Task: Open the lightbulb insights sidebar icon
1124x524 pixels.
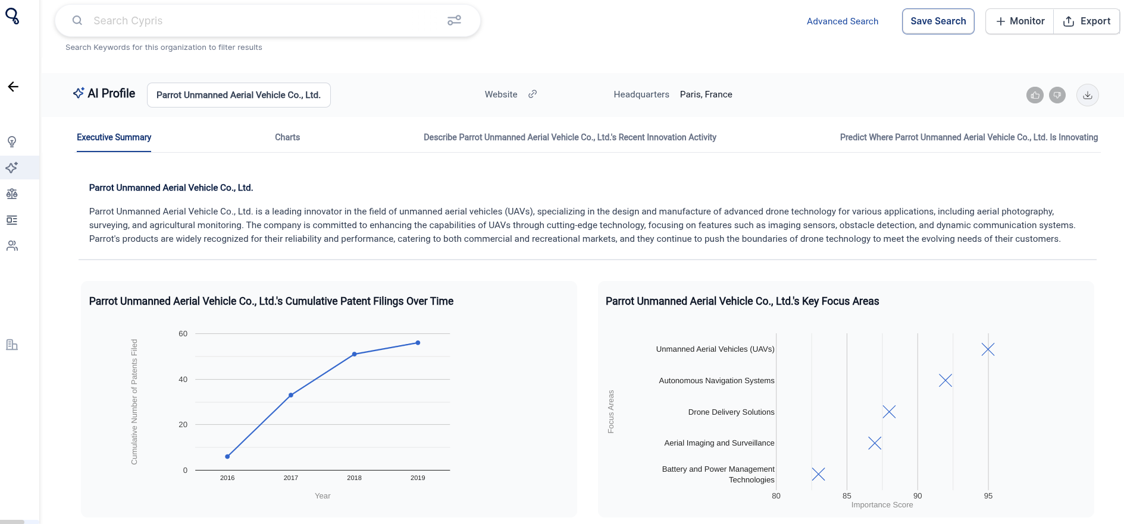Action: tap(12, 141)
